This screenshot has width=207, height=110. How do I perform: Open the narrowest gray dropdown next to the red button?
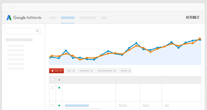(70, 71)
